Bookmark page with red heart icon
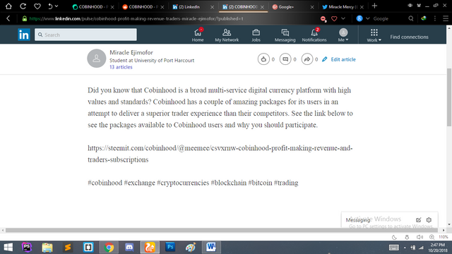 (x=334, y=19)
